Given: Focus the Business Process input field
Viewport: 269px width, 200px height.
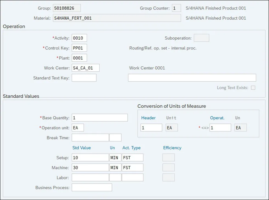Looking at the screenshot, I should coord(92,187).
